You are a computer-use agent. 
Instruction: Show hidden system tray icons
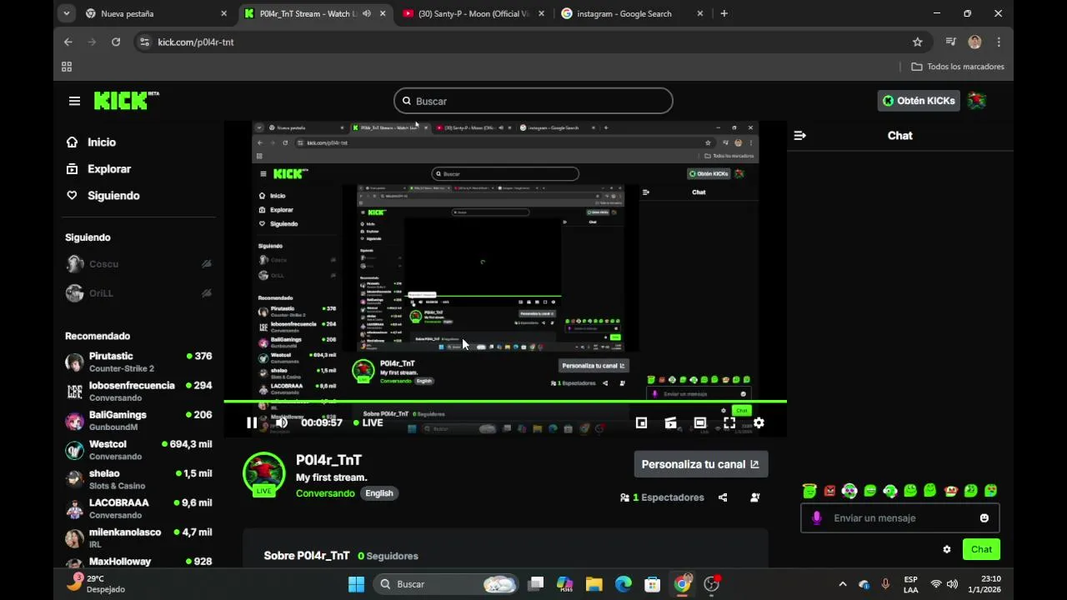[x=842, y=584]
